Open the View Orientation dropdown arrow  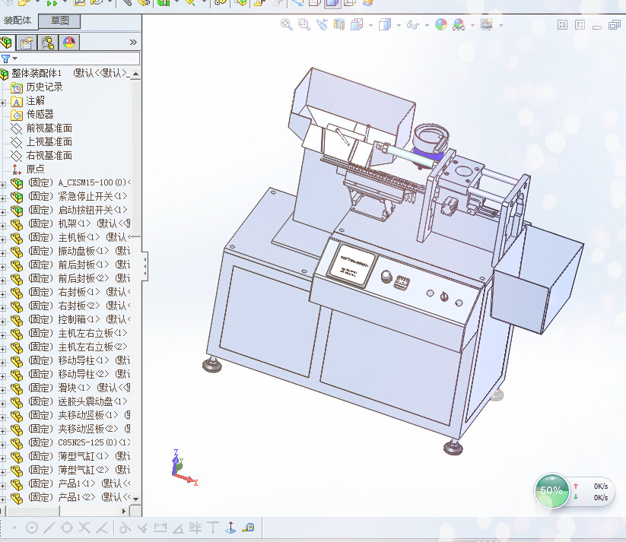[370, 26]
